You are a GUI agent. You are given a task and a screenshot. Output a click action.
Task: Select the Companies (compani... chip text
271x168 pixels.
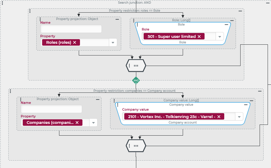[50, 123]
